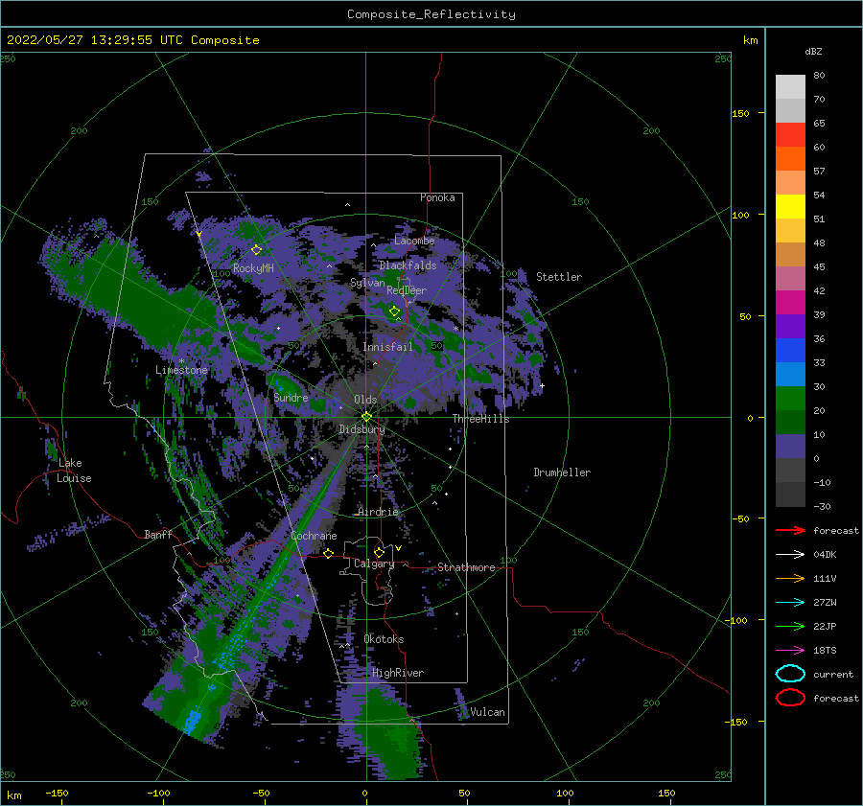The image size is (863, 806).
Task: Click the Strathmore label
Action: (x=466, y=567)
